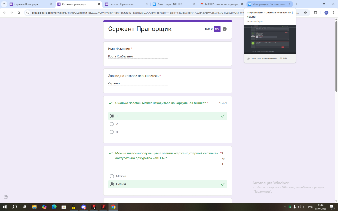The image size is (338, 211).
Task: Show hidden system tray icons
Action: (285, 207)
